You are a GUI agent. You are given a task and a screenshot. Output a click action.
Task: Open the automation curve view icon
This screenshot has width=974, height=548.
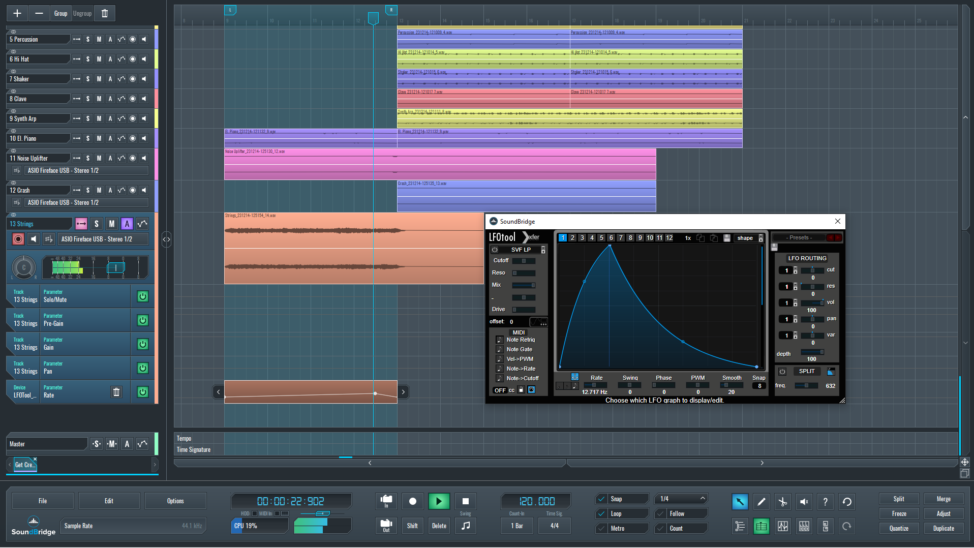[782, 526]
